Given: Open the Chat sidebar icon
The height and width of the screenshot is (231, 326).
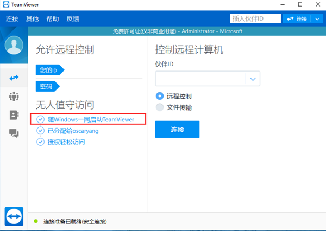Looking at the screenshot, I should [14, 133].
